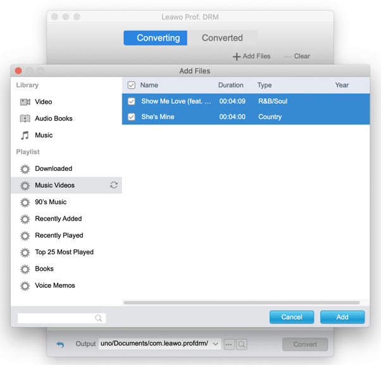
Task: Select the Music Videos playlist
Action: click(x=66, y=185)
